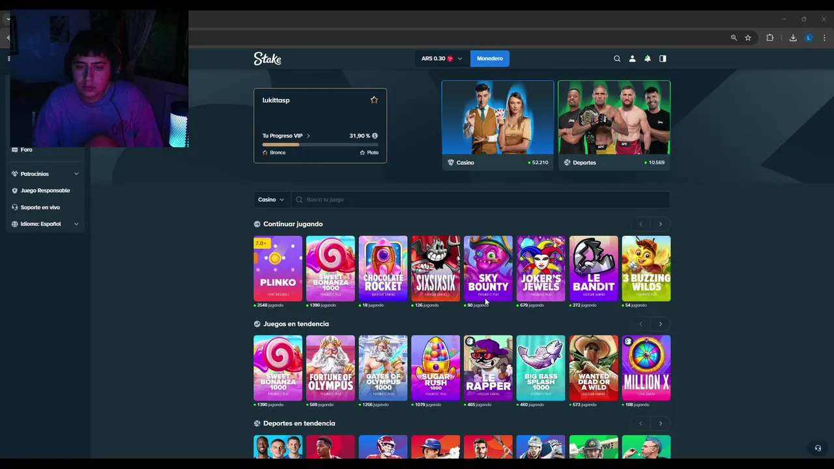Open the Casino search category dropdown

pos(272,199)
